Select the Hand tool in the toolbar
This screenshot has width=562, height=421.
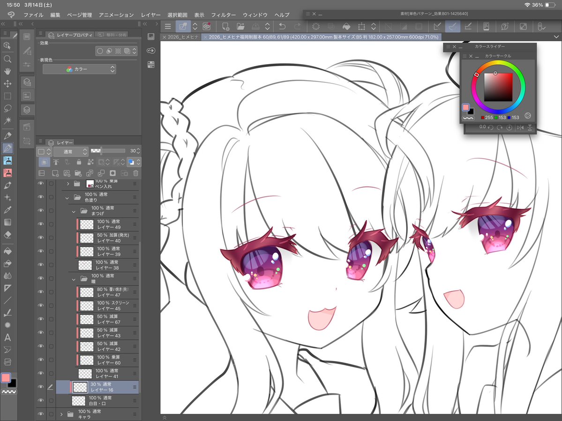7,72
